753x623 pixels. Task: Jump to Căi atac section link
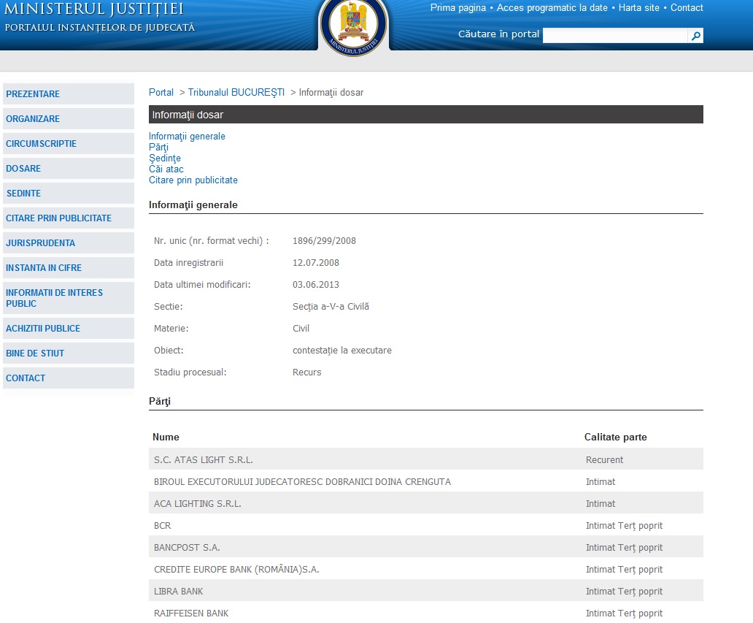[166, 169]
